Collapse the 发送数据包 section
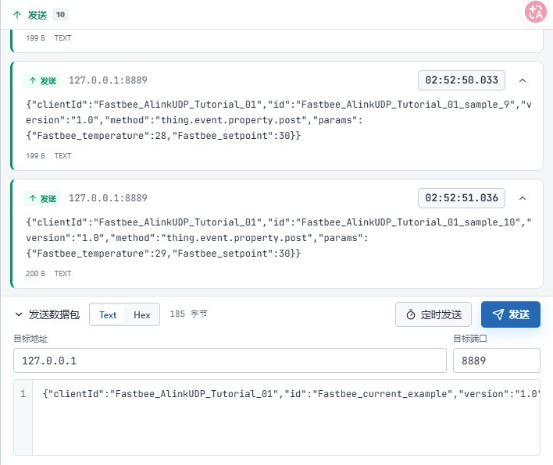The width and height of the screenshot is (553, 465). (19, 314)
